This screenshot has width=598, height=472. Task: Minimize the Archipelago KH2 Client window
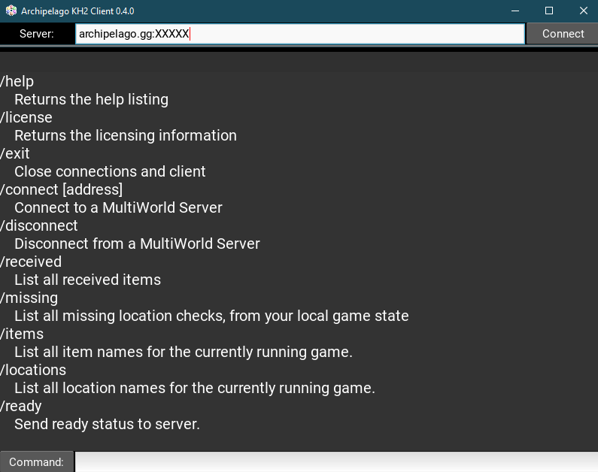point(515,11)
